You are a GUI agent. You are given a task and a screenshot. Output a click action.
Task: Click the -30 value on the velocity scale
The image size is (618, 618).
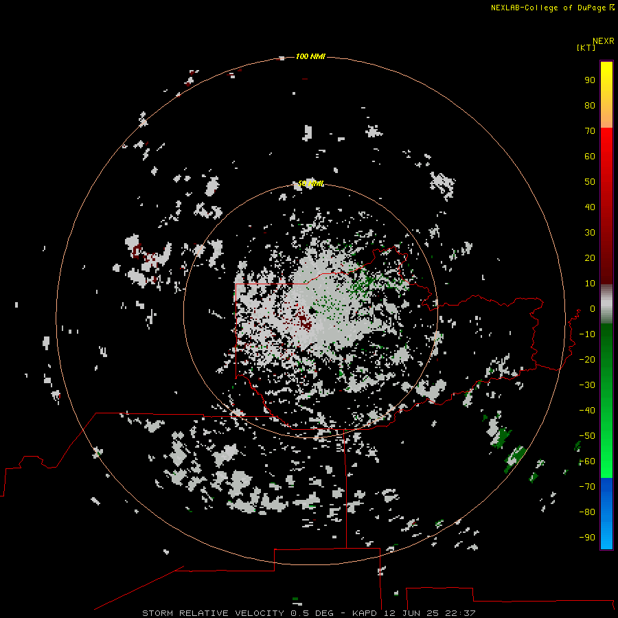(587, 385)
